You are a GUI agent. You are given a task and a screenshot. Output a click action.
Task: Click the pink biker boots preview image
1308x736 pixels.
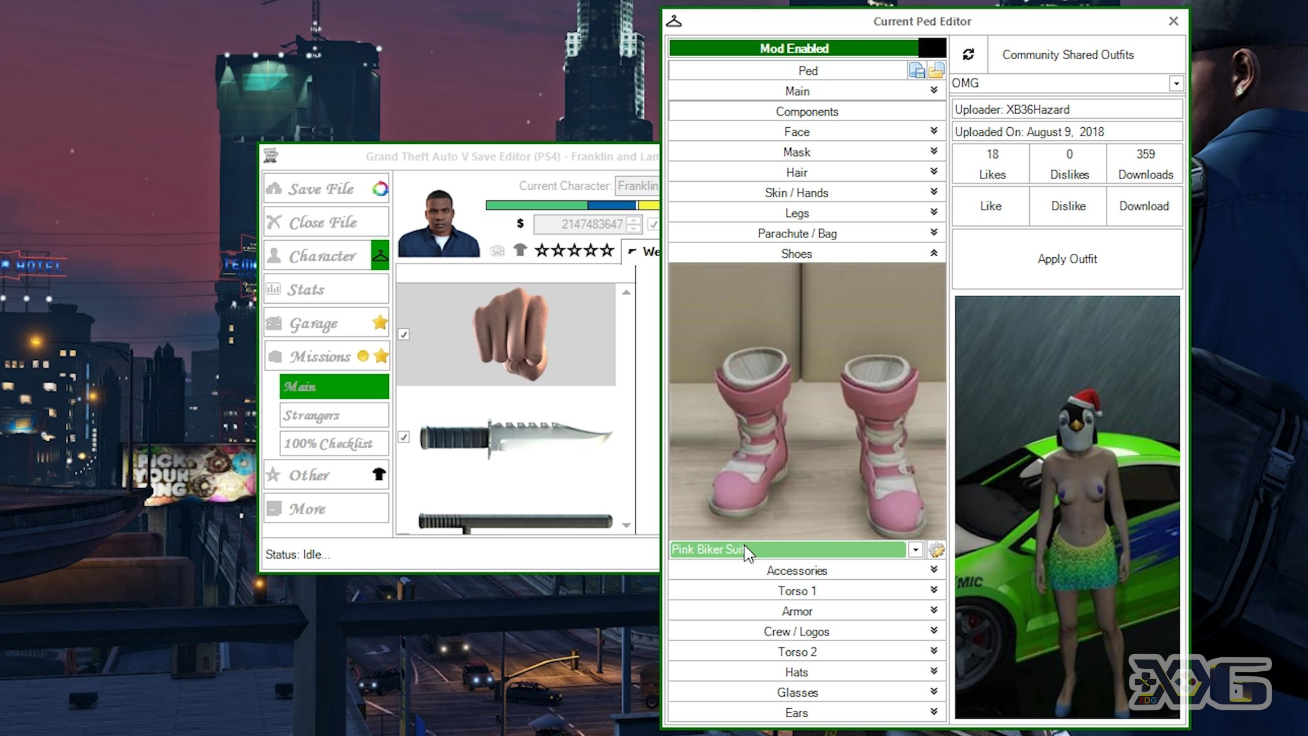(x=807, y=401)
